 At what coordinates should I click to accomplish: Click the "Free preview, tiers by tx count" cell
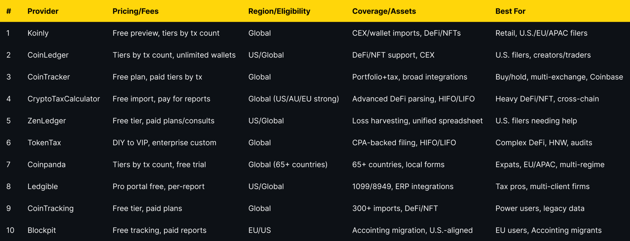pyautogui.click(x=166, y=33)
